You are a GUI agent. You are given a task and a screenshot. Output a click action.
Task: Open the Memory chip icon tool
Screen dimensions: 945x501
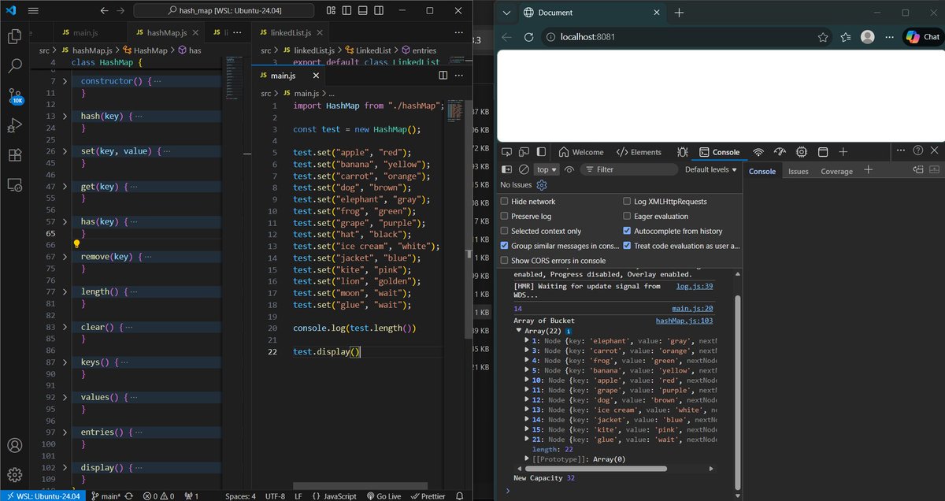[802, 152]
